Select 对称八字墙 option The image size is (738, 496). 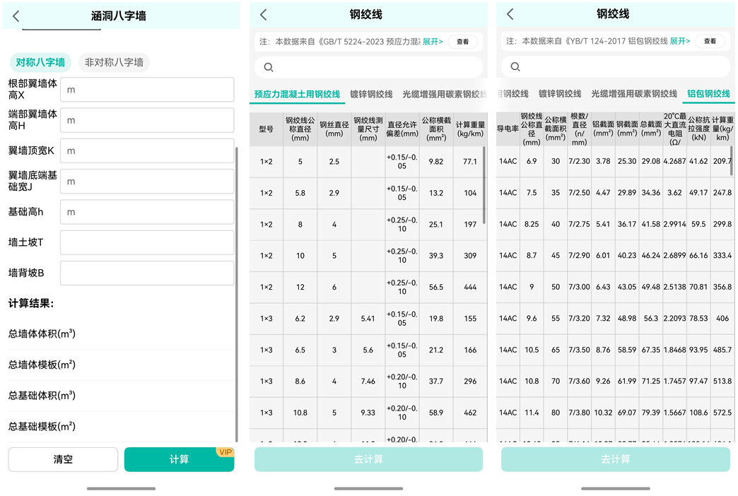pyautogui.click(x=40, y=62)
